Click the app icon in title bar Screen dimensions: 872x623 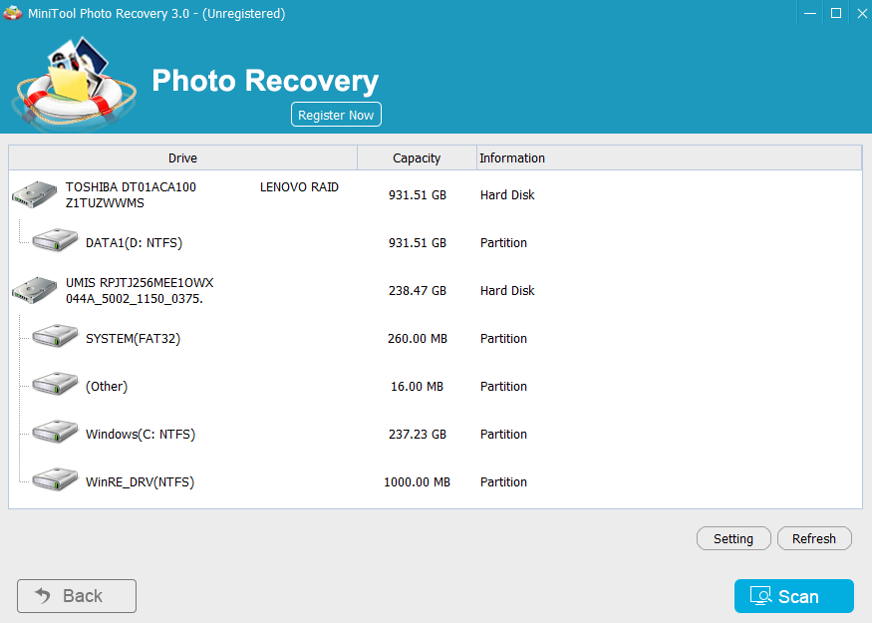pos(12,13)
